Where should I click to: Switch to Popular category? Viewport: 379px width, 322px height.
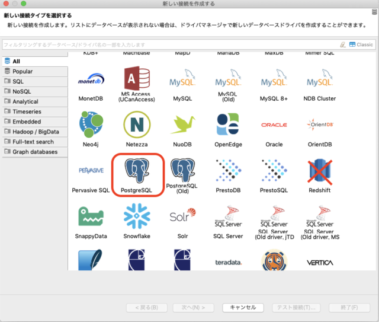pyautogui.click(x=35, y=71)
